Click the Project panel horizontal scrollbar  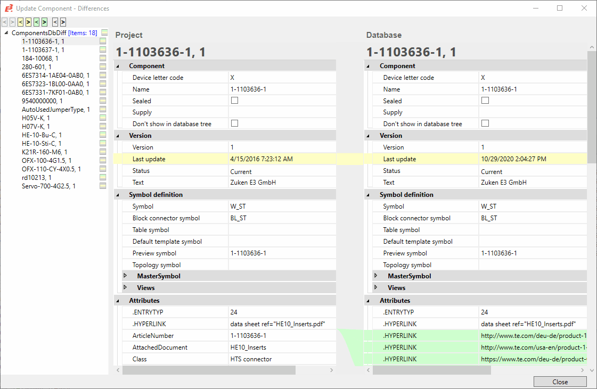pyautogui.click(x=209, y=370)
